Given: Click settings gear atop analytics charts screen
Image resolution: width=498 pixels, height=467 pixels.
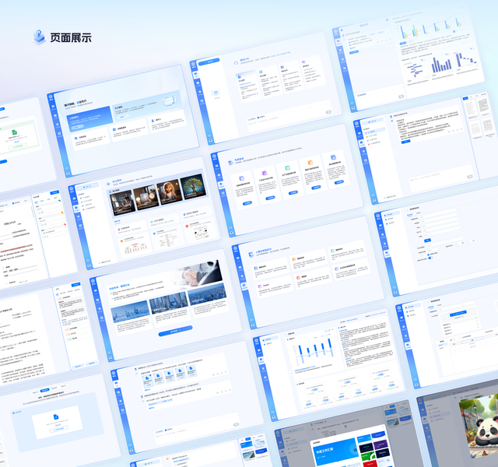Looking at the screenshot, I should click(x=387, y=19).
